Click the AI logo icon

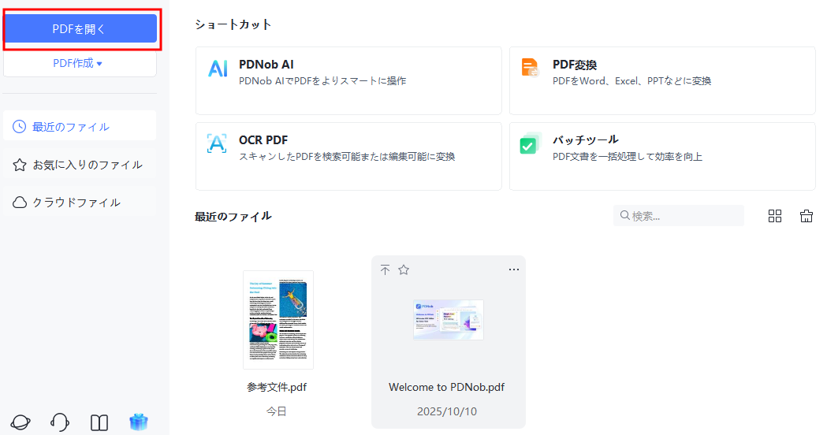point(218,69)
